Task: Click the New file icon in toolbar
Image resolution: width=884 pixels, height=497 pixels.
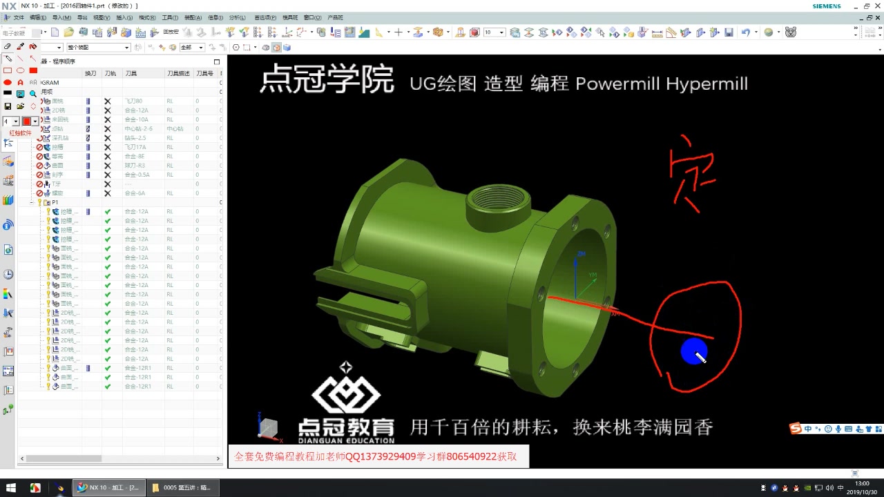Action: coord(56,32)
